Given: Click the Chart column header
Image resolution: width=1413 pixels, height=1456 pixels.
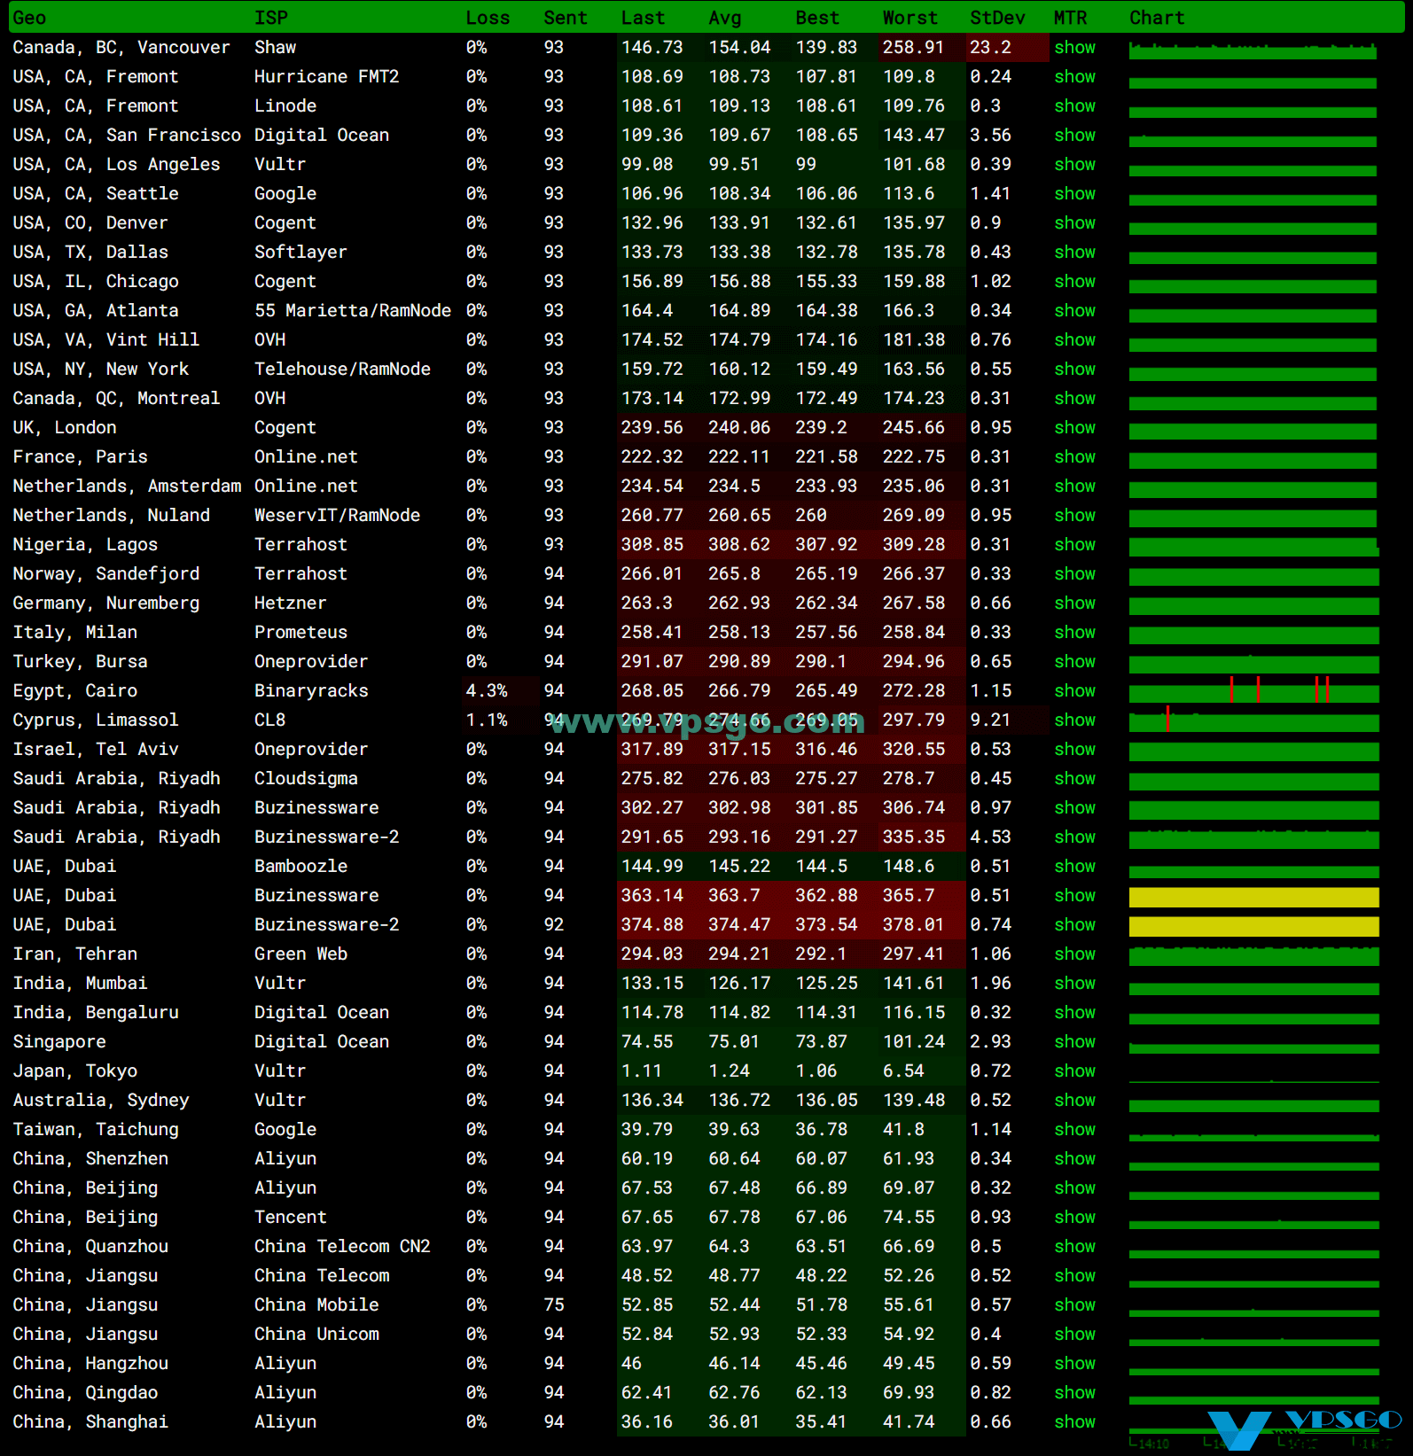Looking at the screenshot, I should [1157, 18].
